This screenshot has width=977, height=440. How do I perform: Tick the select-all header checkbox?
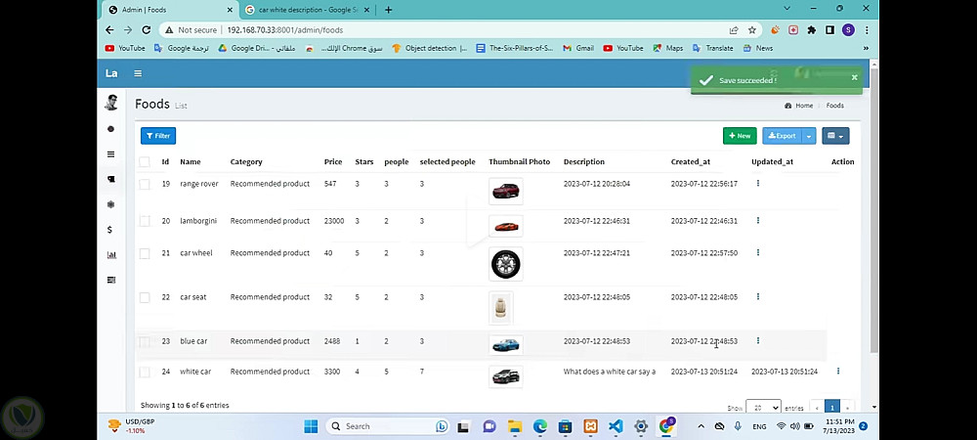[145, 162]
